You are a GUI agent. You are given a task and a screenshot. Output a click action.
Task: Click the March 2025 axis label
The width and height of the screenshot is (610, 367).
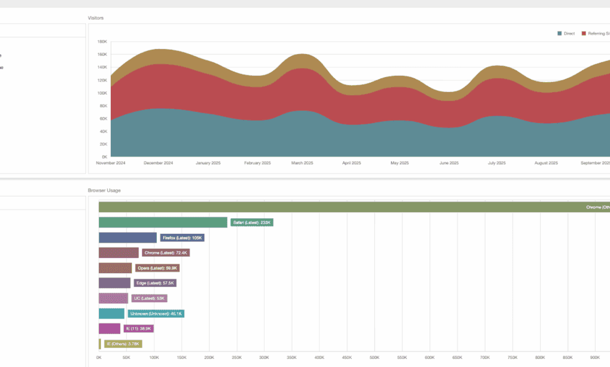click(303, 163)
